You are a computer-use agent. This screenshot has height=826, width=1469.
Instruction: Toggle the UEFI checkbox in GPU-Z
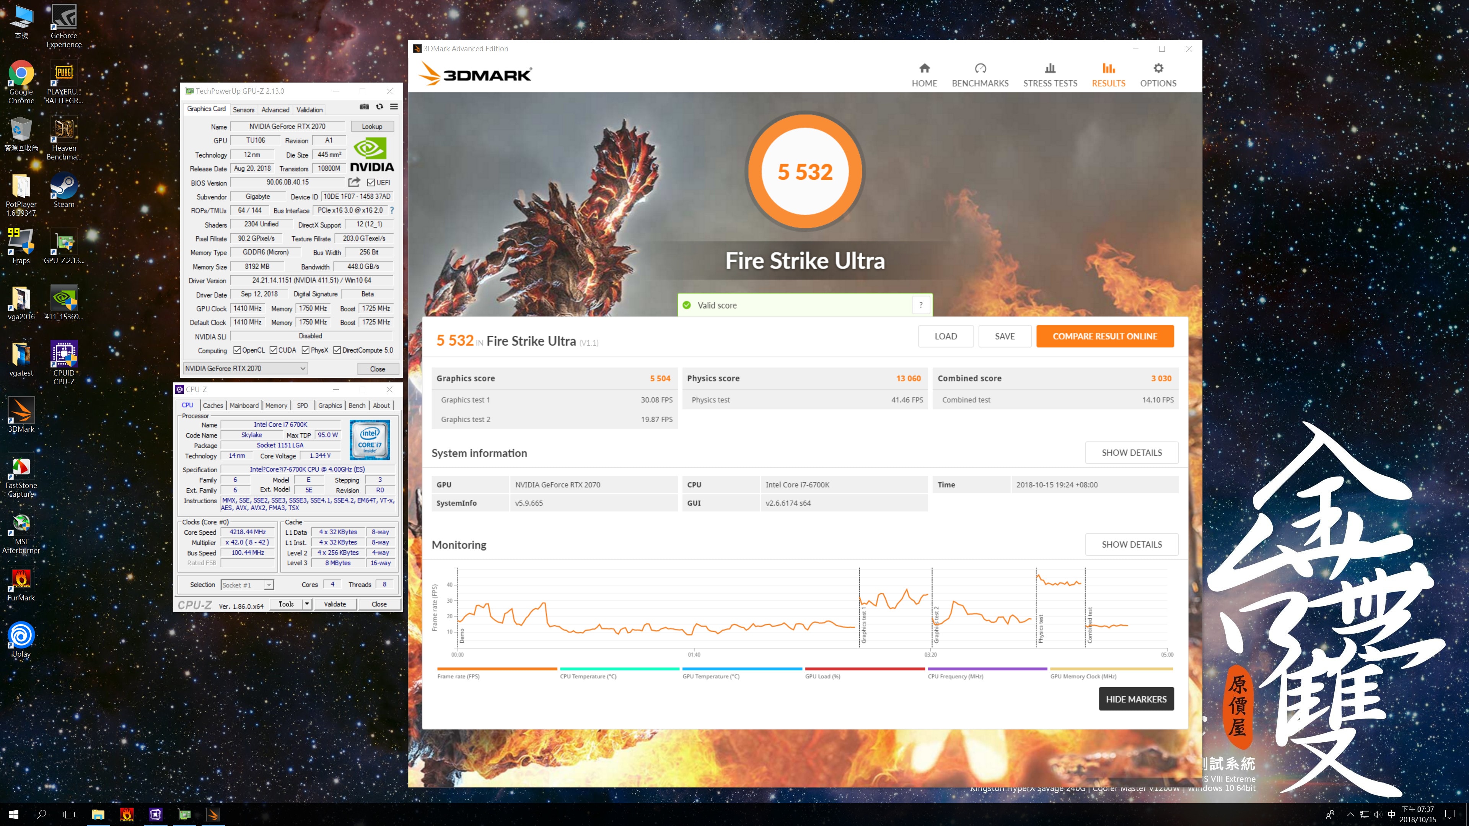(x=371, y=182)
